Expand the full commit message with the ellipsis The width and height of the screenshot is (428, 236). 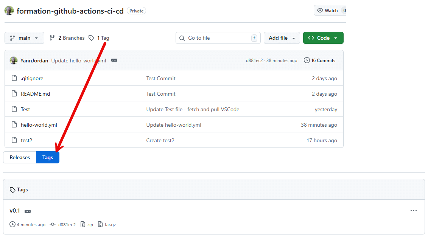coord(114,60)
